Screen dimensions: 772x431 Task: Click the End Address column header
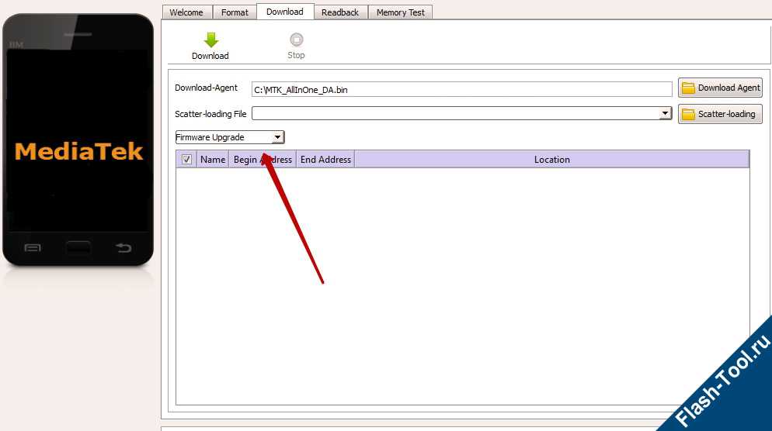point(325,160)
